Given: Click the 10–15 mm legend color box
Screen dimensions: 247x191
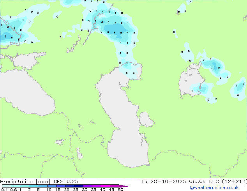Looking at the screenshot, I should tap(51, 186).
